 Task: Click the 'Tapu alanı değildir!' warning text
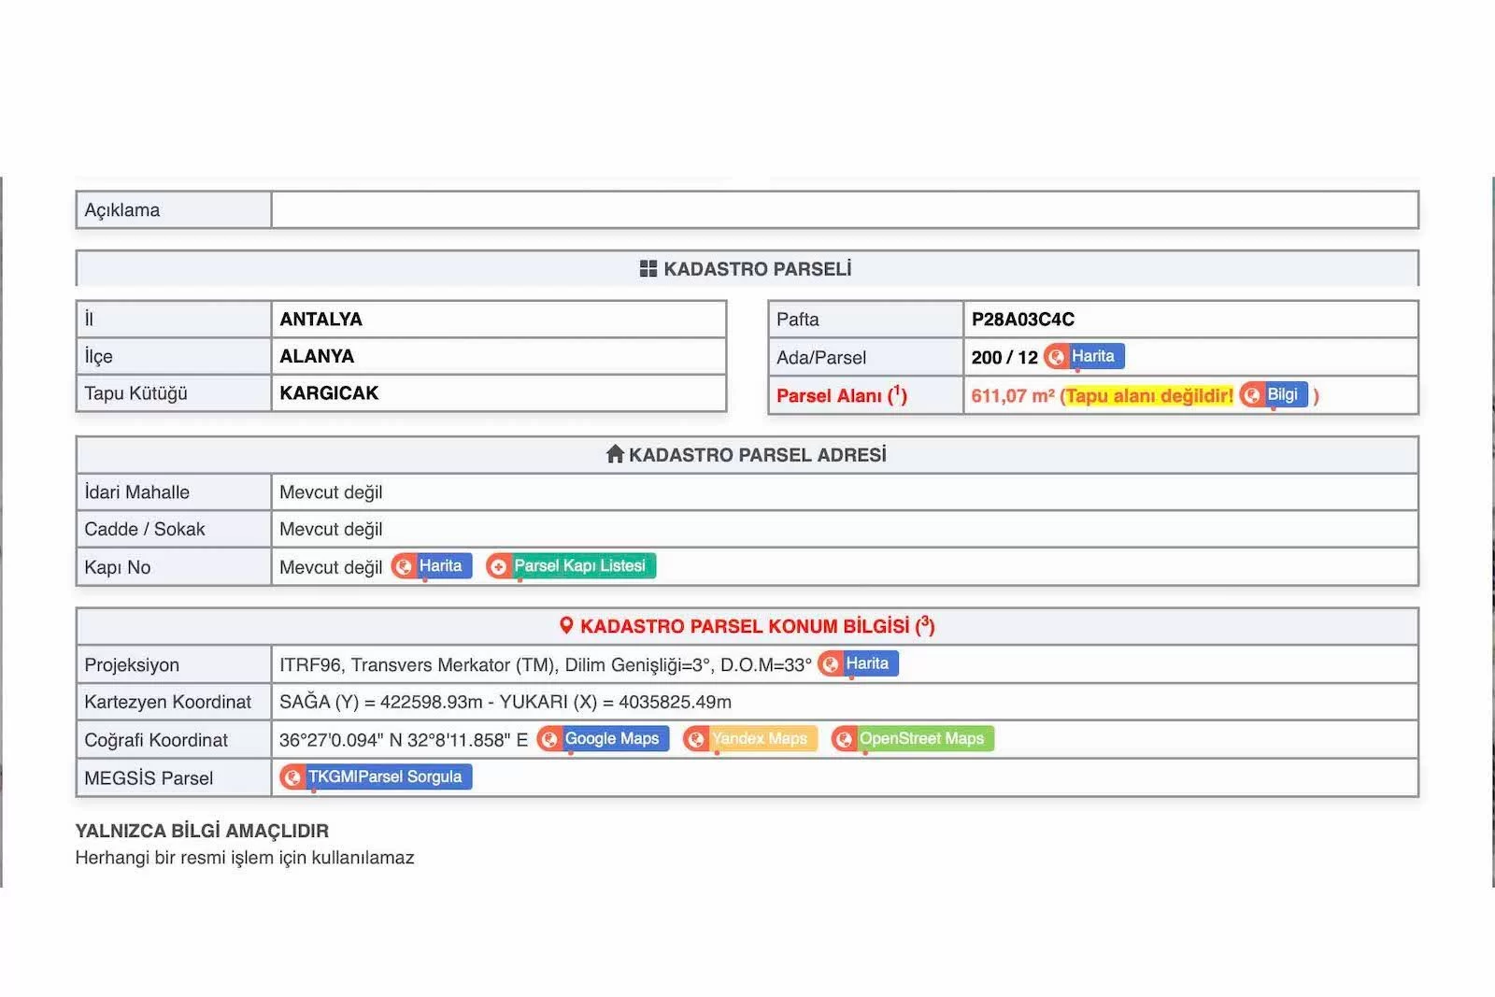[1149, 396]
